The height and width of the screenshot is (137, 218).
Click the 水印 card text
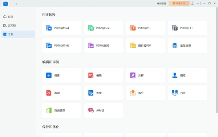point(57,93)
